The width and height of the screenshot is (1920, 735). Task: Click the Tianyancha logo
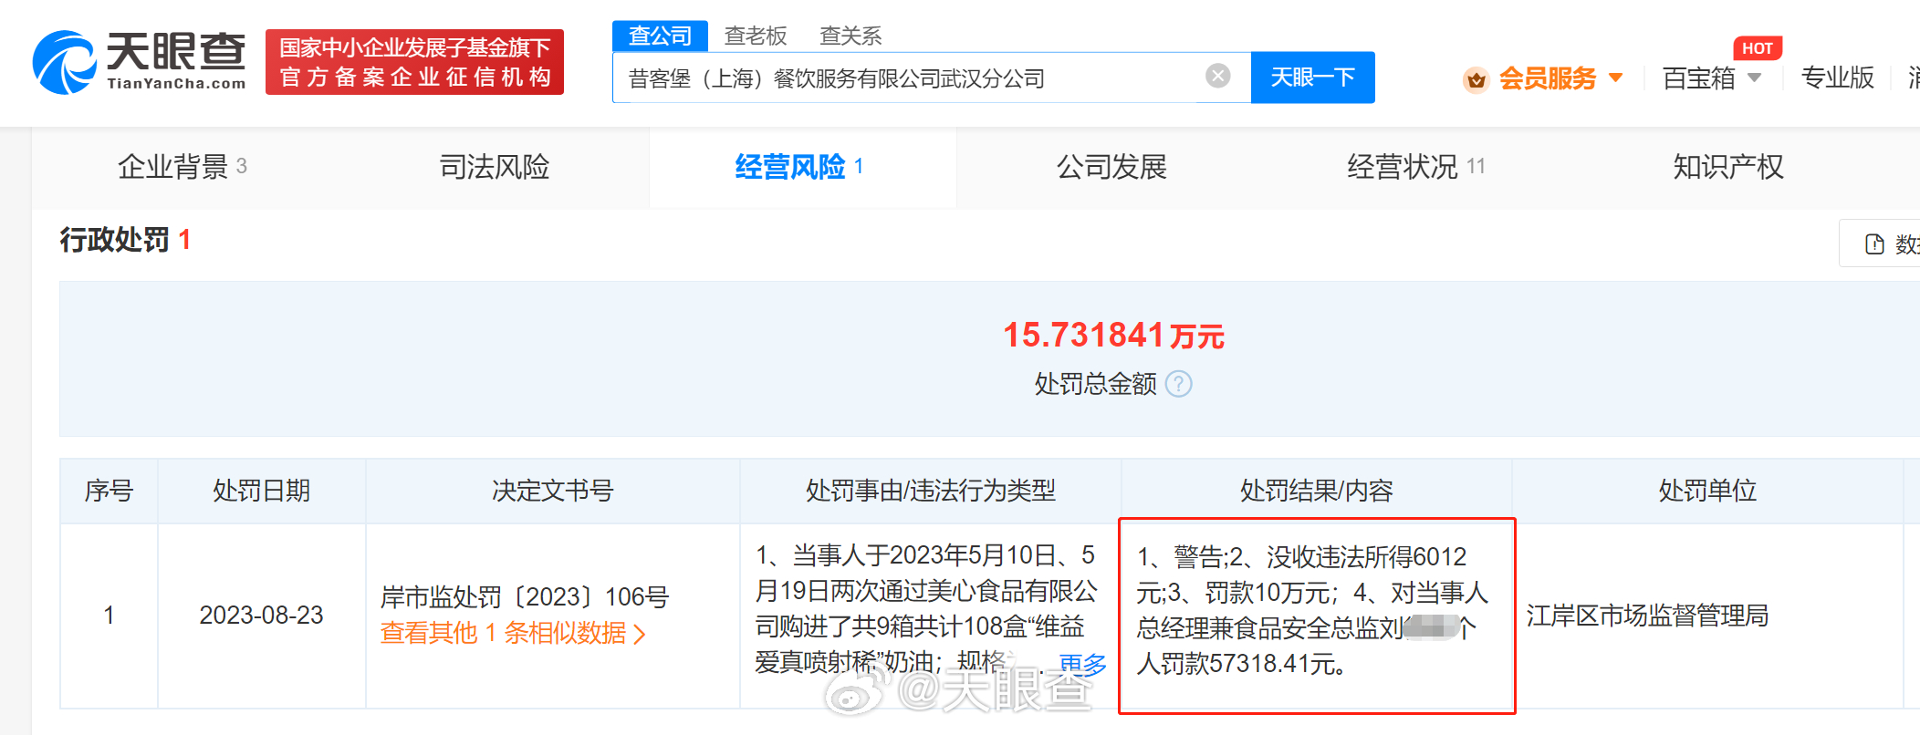(x=140, y=61)
